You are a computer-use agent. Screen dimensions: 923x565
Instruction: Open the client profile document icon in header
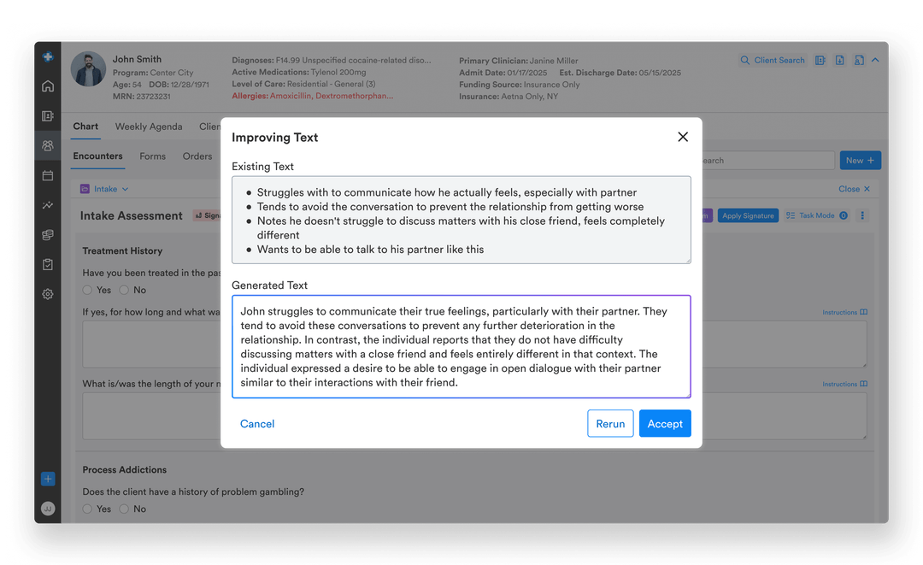pos(859,60)
